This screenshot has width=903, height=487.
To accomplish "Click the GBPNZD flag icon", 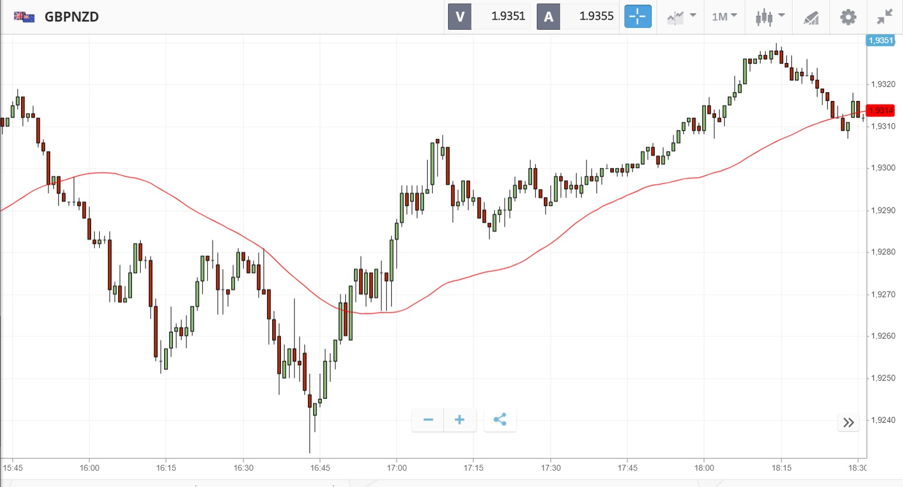I will pos(24,16).
